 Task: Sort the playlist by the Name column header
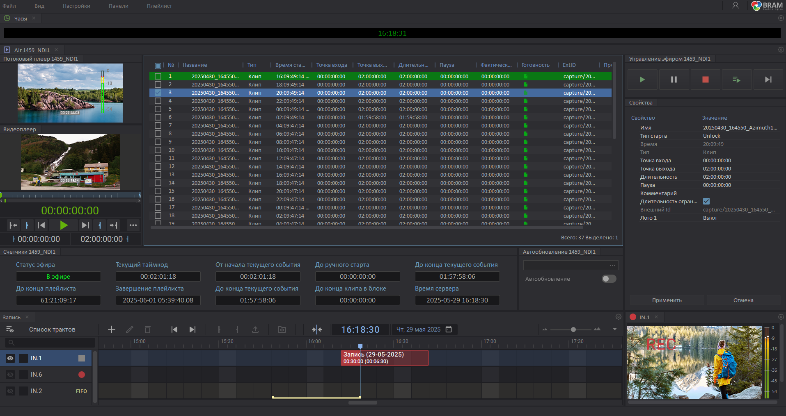point(195,65)
